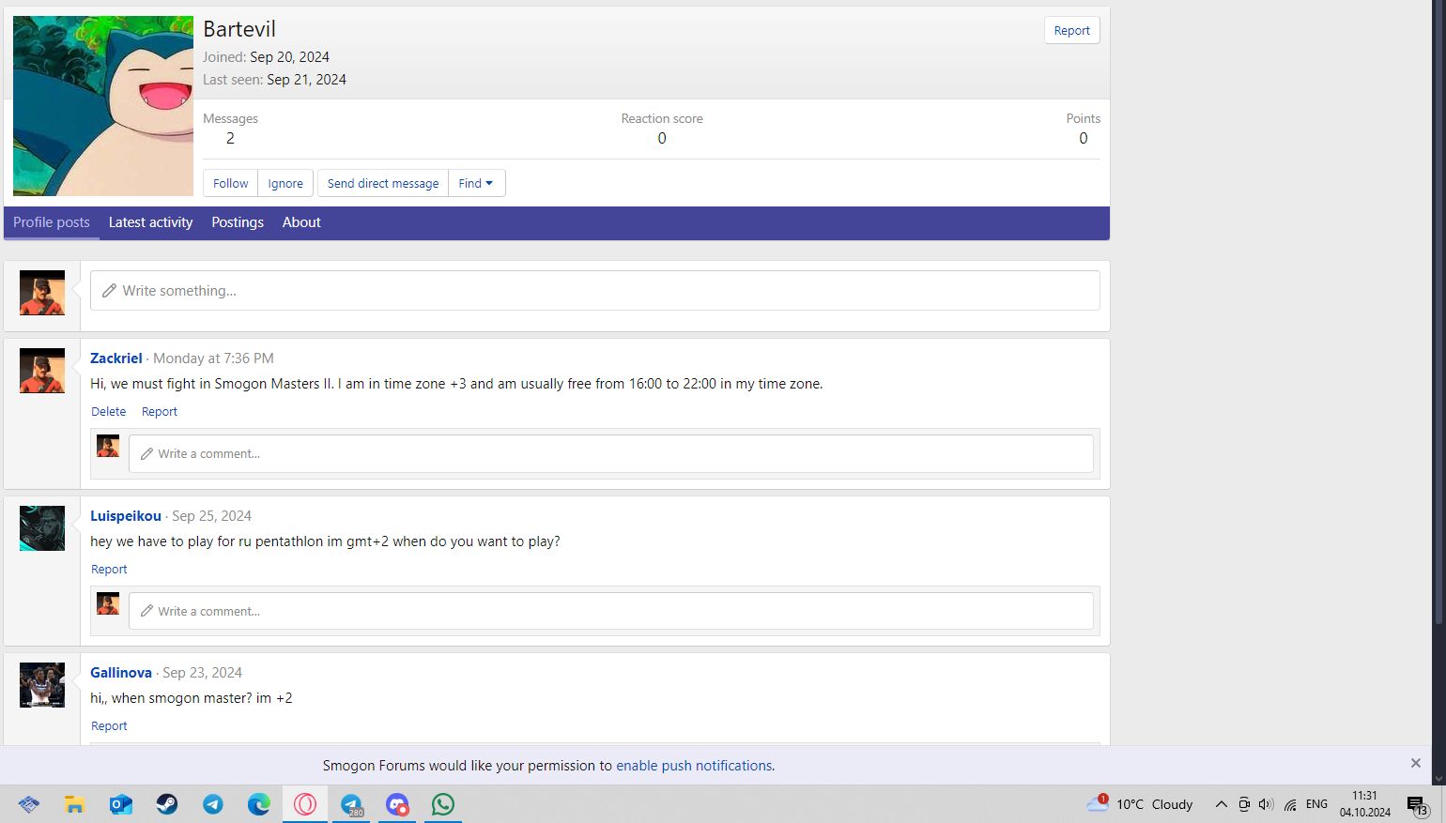Switch the ENG input language
1446x823 pixels.
coord(1316,804)
